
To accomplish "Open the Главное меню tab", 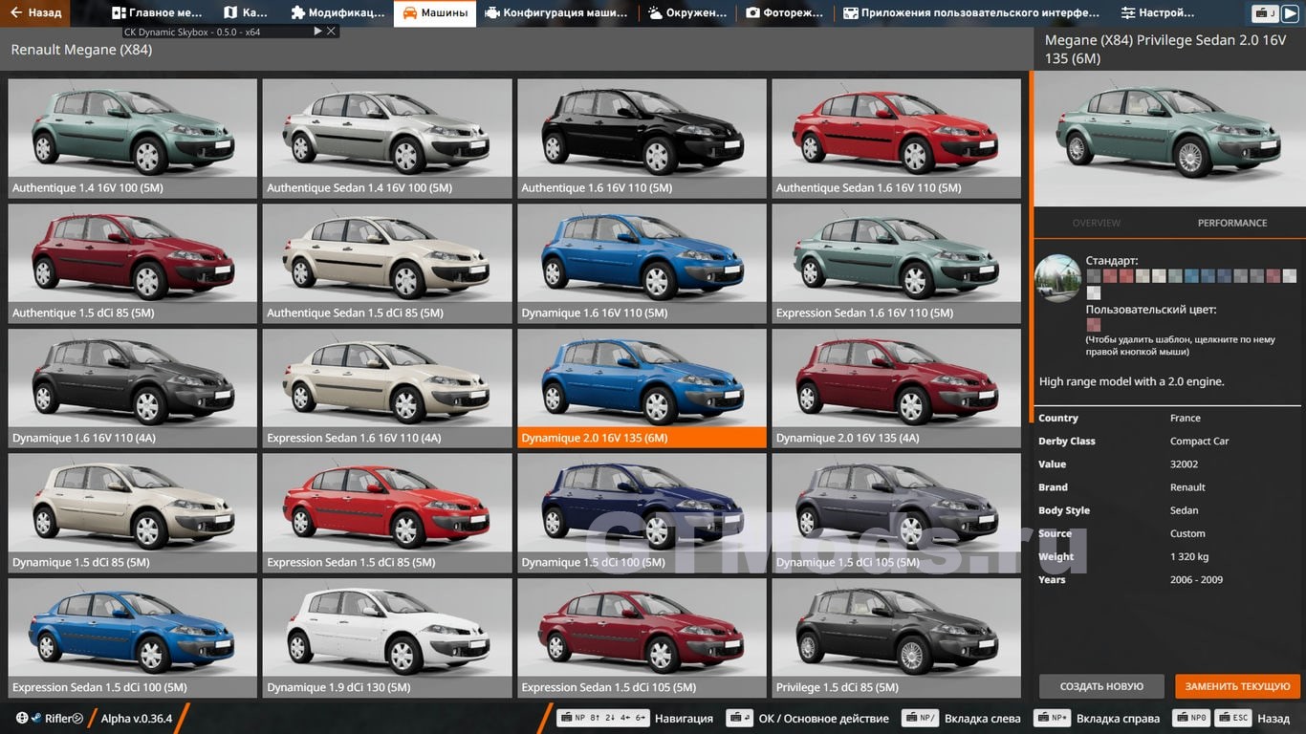I will coord(157,13).
